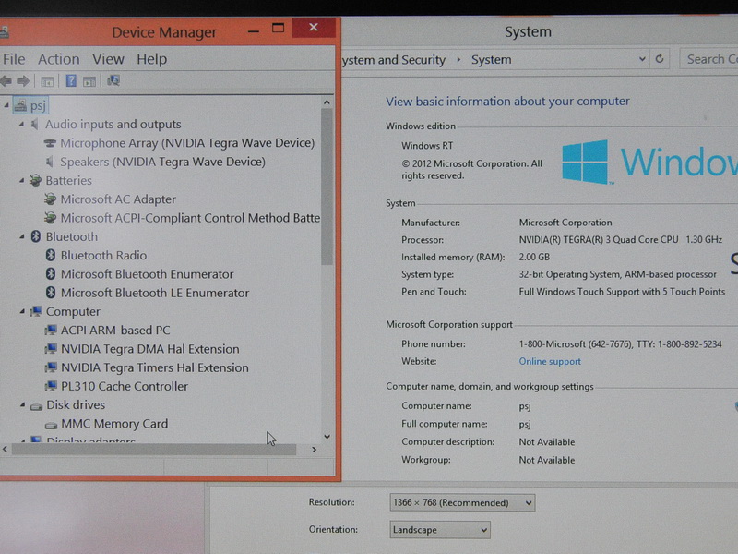The image size is (738, 554).
Task: Collapse the psj root node arrow
Action: (6, 105)
